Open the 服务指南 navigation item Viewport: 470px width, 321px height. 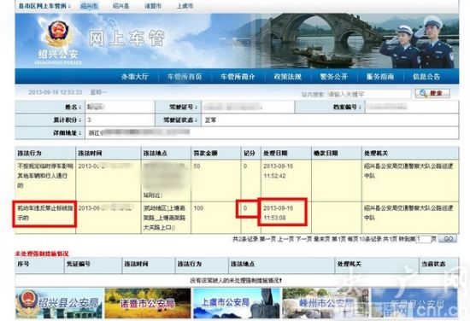tap(379, 77)
